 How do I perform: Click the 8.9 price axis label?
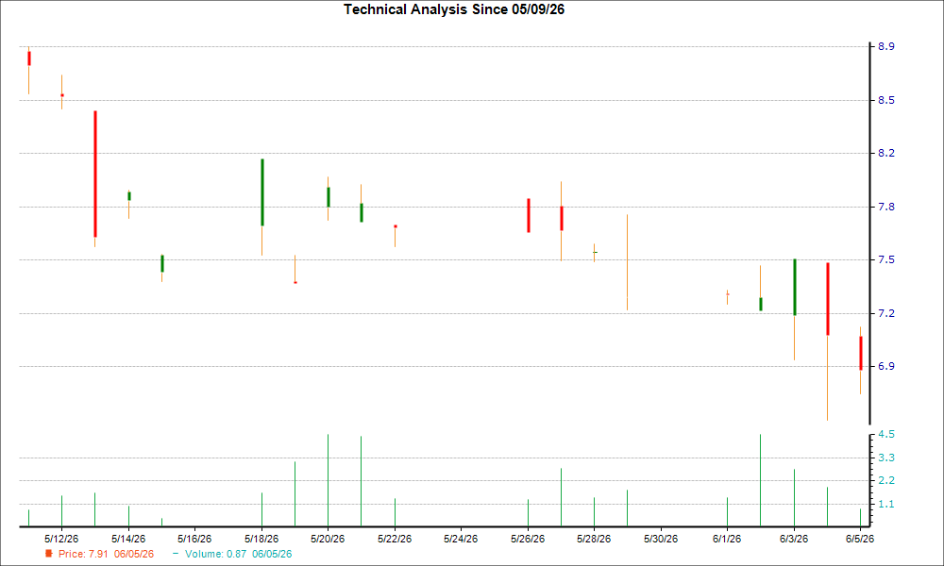click(885, 46)
